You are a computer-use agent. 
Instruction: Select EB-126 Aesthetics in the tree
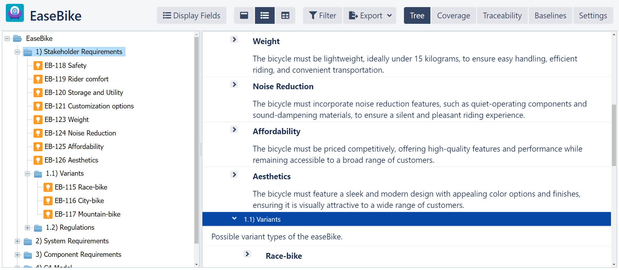[x=71, y=160]
